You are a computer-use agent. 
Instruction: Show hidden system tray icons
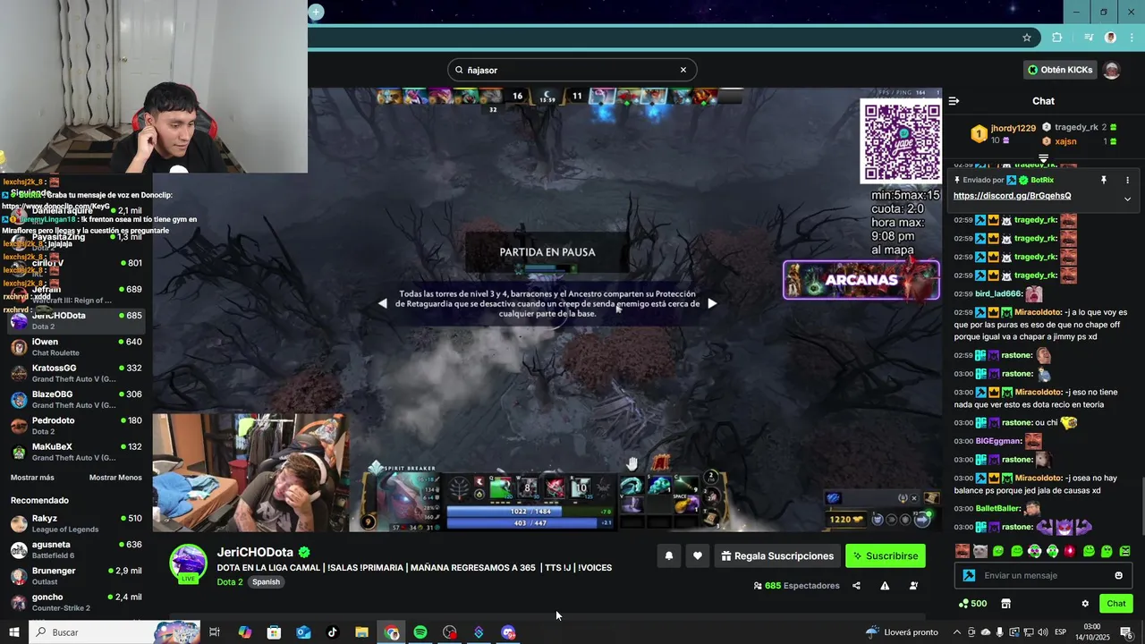[x=957, y=632]
